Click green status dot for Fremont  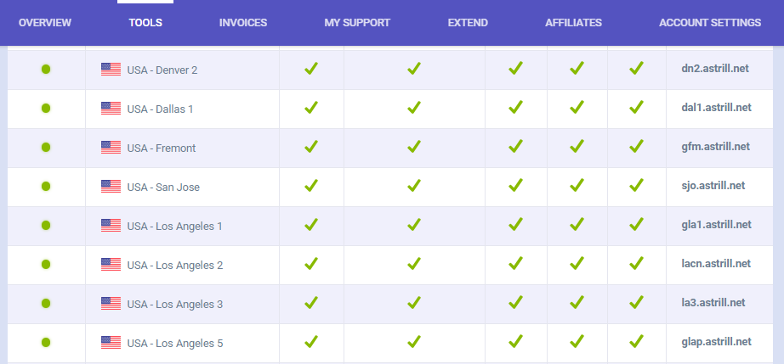(46, 147)
